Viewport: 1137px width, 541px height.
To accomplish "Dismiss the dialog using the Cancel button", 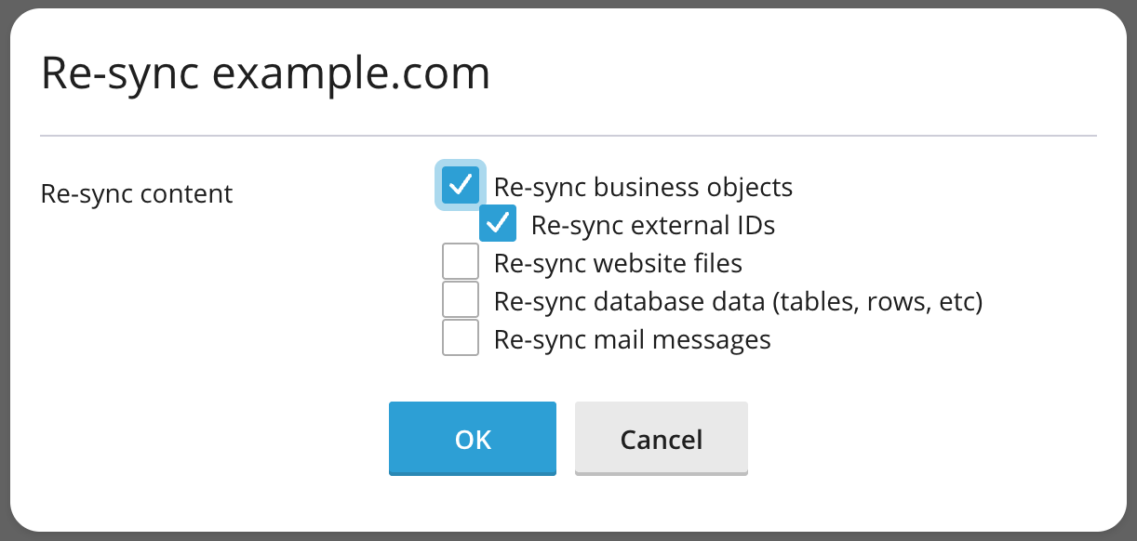I will click(662, 439).
